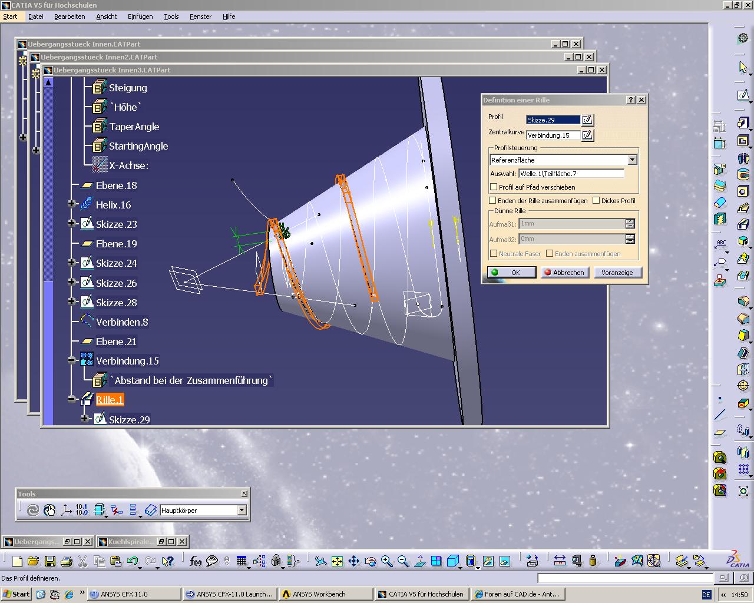This screenshot has height=603, width=754.
Task: Click the Sketcher icon in right toolbar
Action: (x=743, y=95)
